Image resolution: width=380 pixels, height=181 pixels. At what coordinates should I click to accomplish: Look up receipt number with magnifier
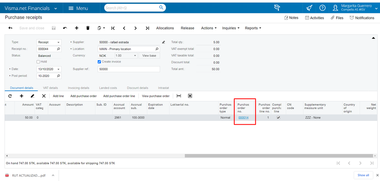[x=59, y=49]
